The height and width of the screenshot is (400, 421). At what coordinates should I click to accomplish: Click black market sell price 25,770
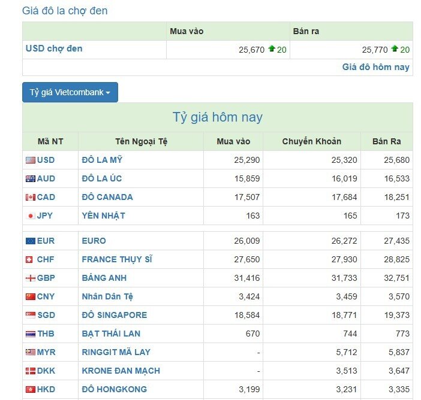375,50
